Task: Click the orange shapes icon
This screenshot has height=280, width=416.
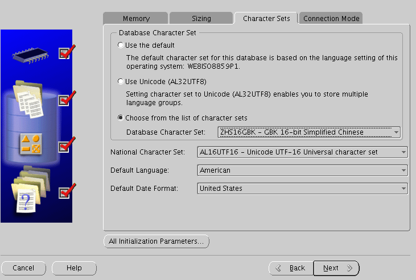Action: click(31, 144)
